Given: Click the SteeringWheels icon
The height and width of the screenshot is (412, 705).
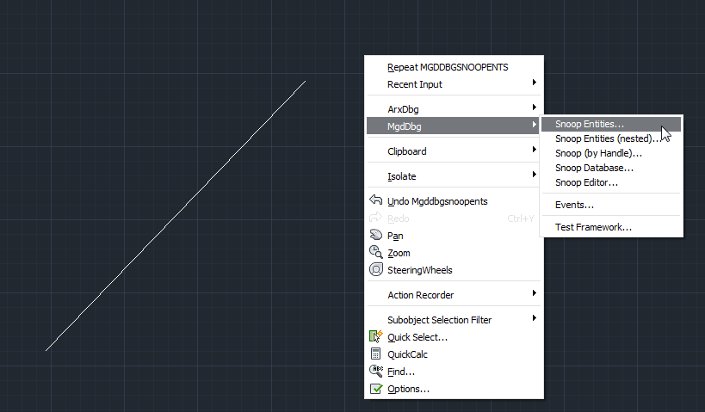Looking at the screenshot, I should click(376, 269).
